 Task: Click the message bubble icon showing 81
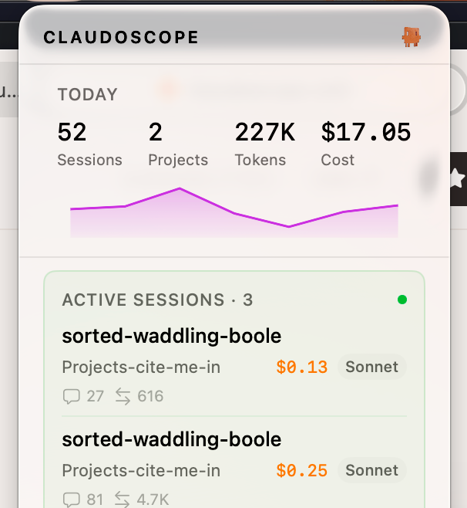[72, 500]
